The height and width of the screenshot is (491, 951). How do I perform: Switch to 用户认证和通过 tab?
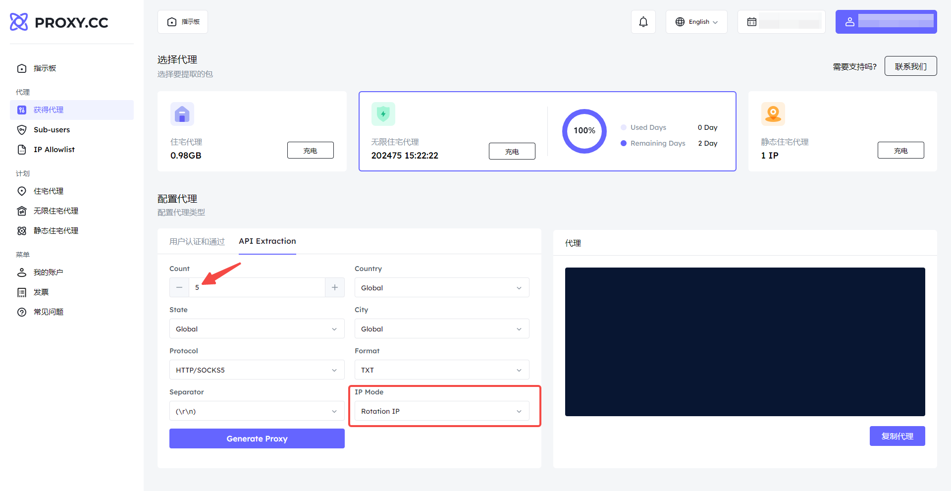coord(197,241)
